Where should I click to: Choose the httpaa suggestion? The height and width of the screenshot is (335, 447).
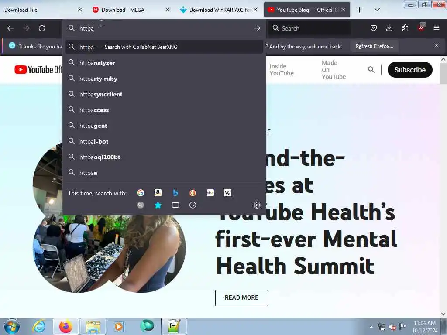pyautogui.click(x=164, y=173)
